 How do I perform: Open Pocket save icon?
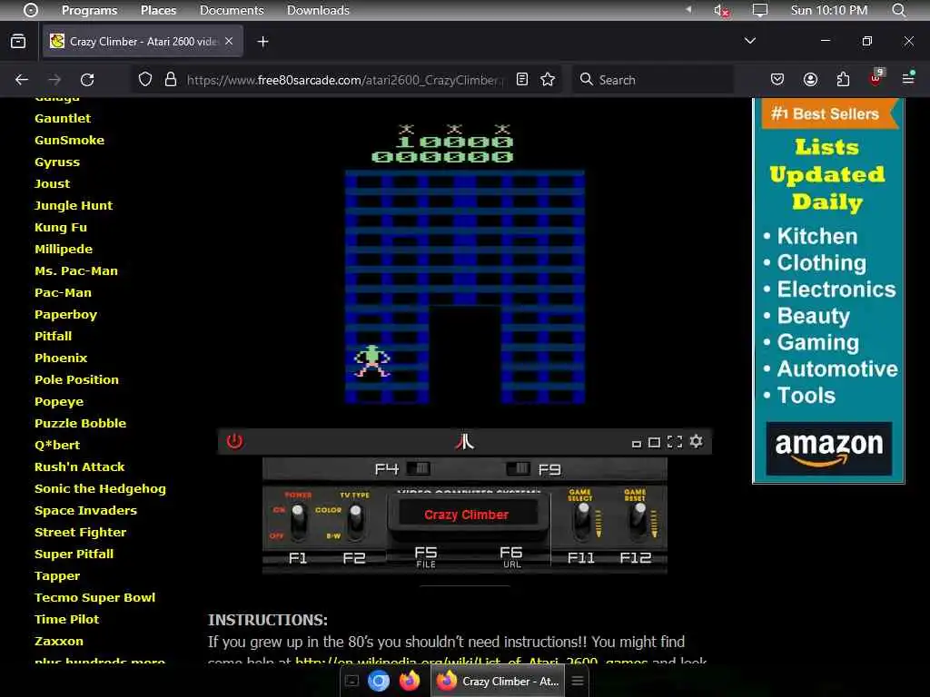coord(777,80)
